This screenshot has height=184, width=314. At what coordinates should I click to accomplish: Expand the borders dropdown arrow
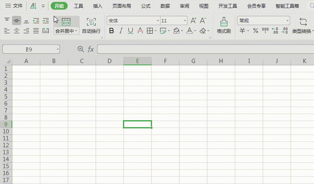pyautogui.click(x=155, y=31)
